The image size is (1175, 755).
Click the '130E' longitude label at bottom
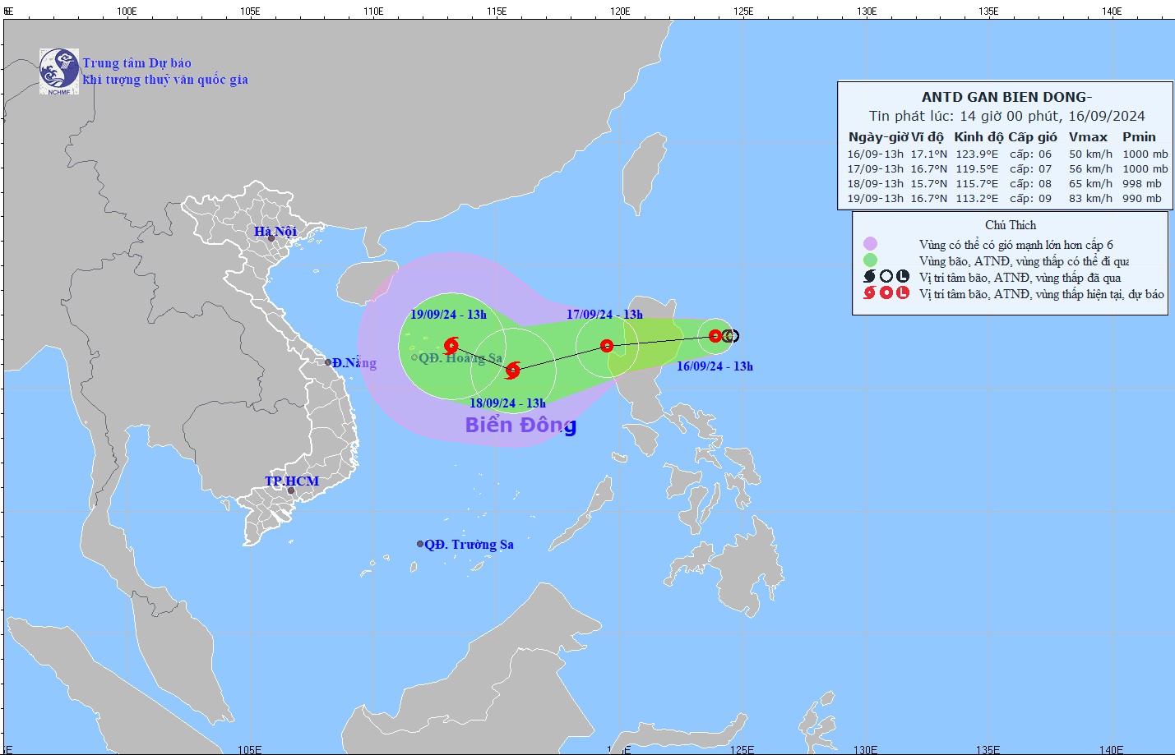(865, 749)
